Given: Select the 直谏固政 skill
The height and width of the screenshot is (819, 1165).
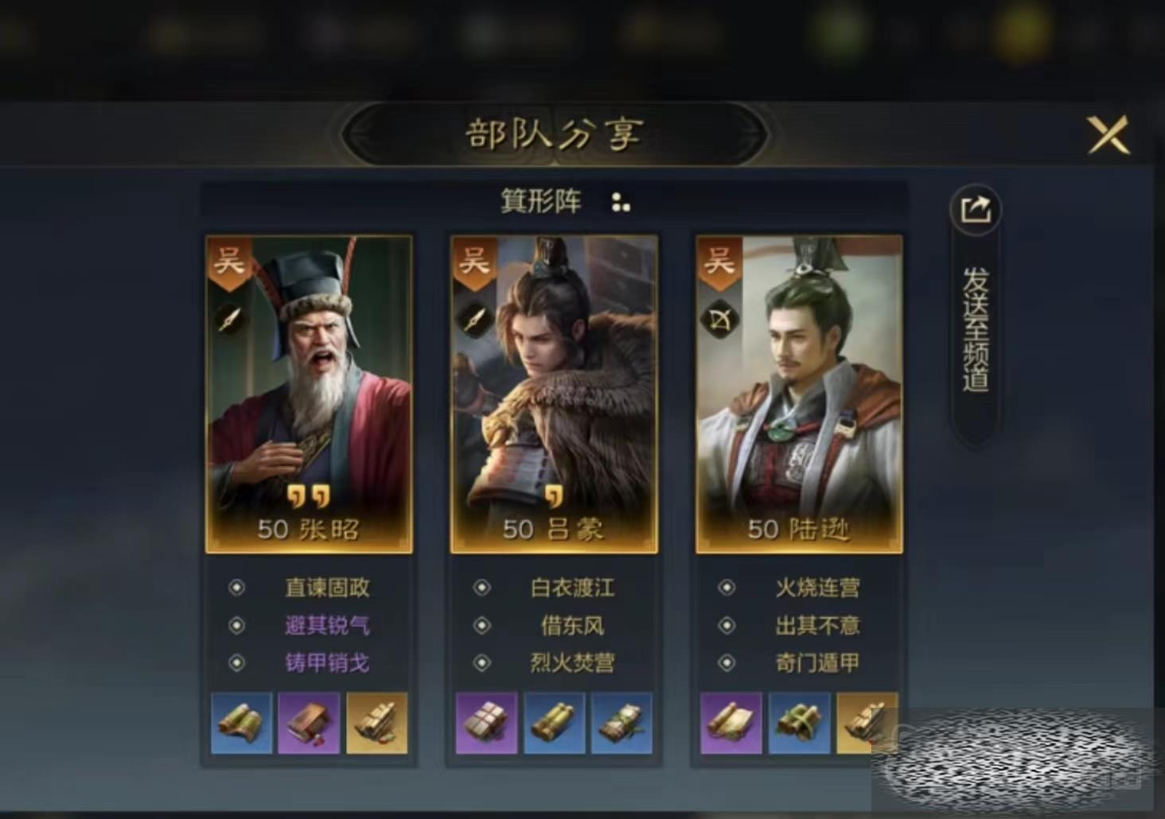Looking at the screenshot, I should point(327,588).
